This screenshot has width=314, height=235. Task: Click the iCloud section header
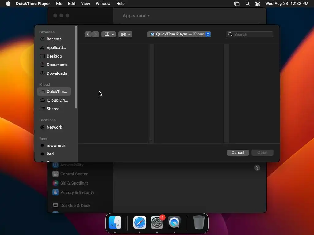[44, 84]
